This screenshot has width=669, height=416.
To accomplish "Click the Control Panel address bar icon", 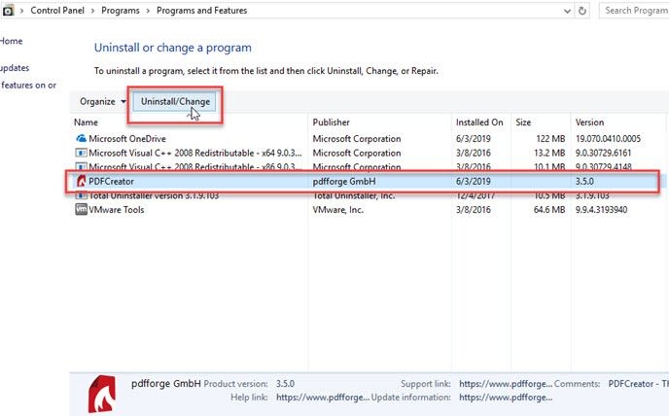I will click(8, 11).
